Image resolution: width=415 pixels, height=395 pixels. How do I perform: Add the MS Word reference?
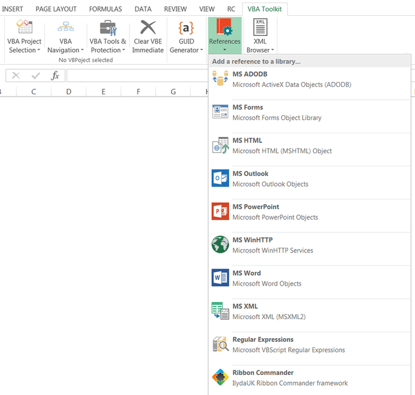point(309,282)
